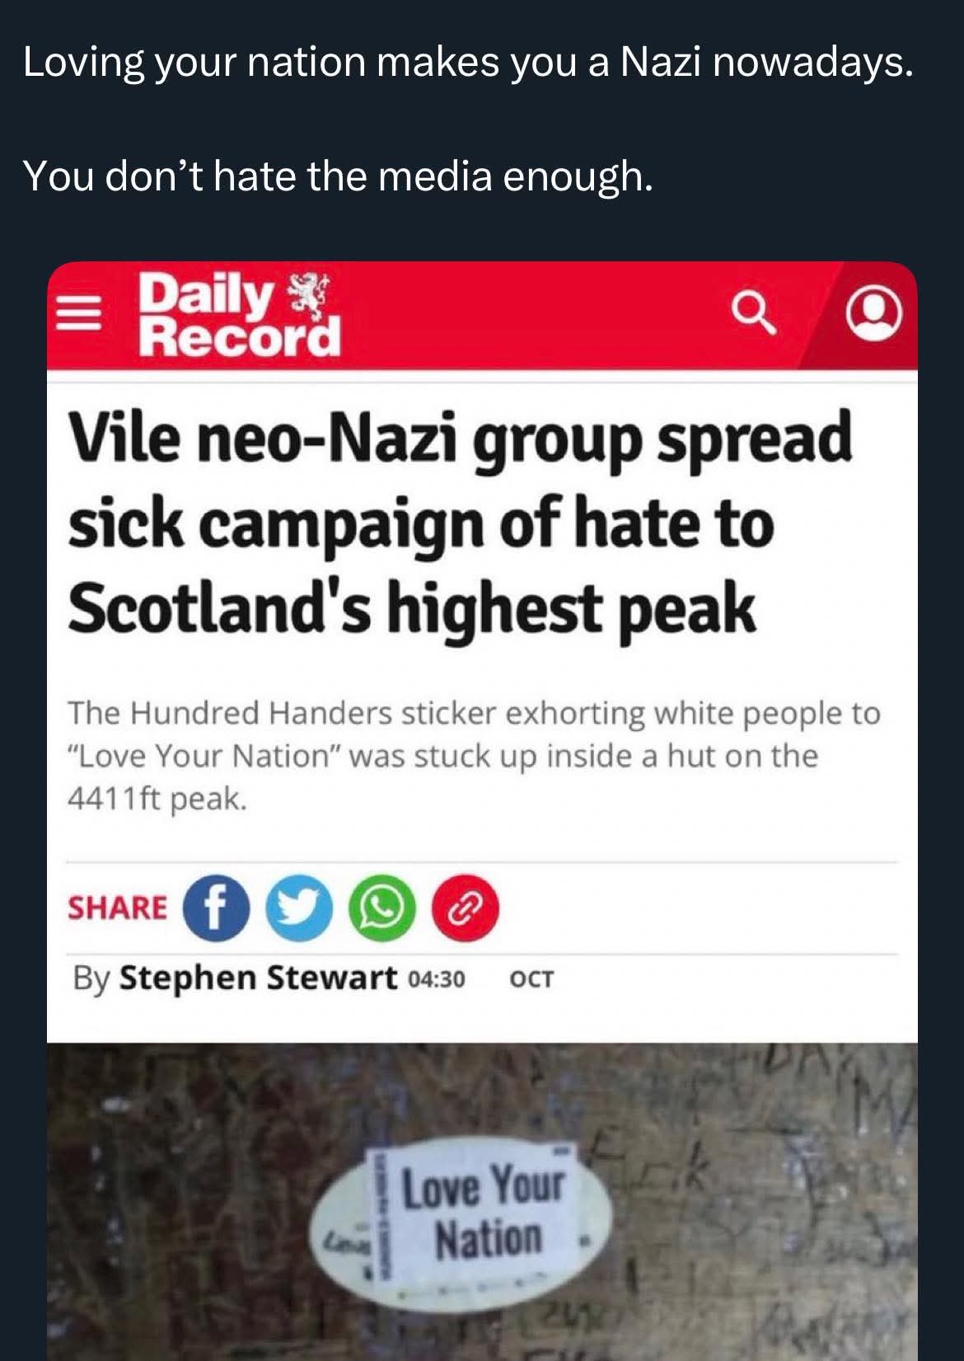Image resolution: width=964 pixels, height=1361 pixels.
Task: Copy article link with red chain icon
Action: coord(466,908)
